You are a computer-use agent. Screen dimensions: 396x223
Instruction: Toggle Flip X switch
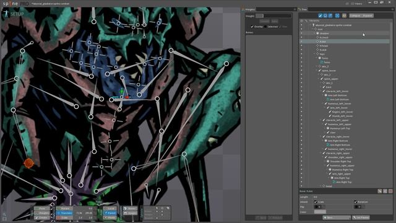click(319, 207)
